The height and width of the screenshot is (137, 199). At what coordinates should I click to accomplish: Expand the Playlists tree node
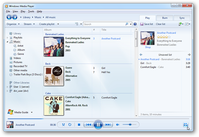7,38
